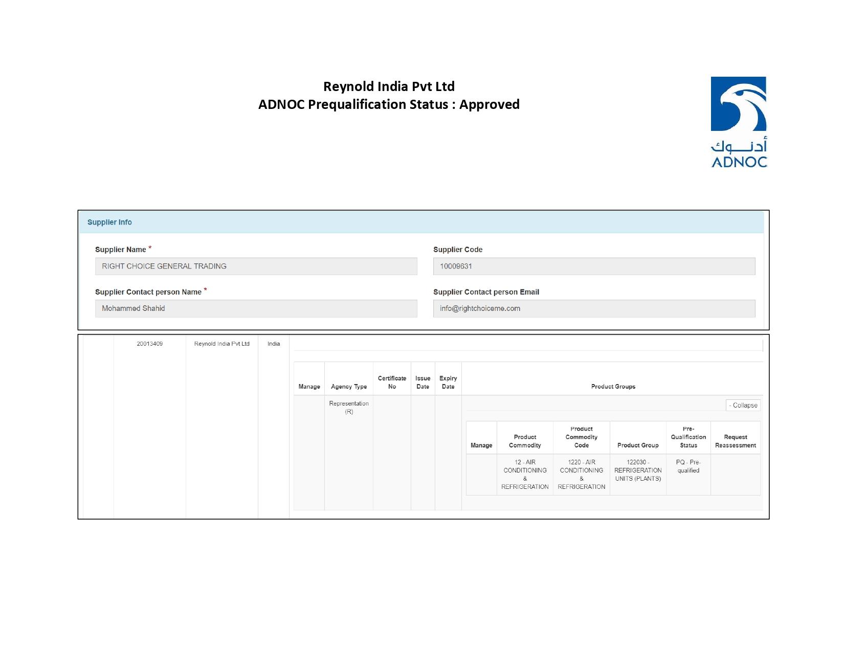The width and height of the screenshot is (844, 652).
Task: Click the Supplier Info panel header
Action: (422, 222)
